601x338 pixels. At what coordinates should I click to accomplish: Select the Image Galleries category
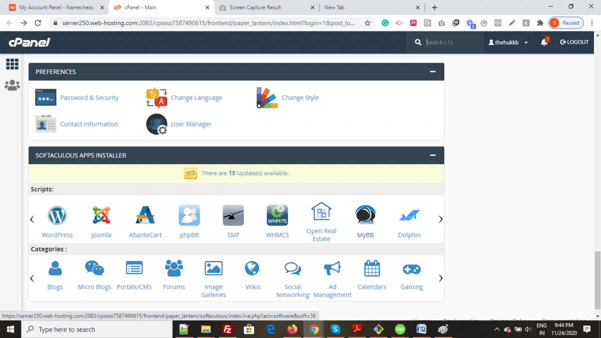[213, 273]
